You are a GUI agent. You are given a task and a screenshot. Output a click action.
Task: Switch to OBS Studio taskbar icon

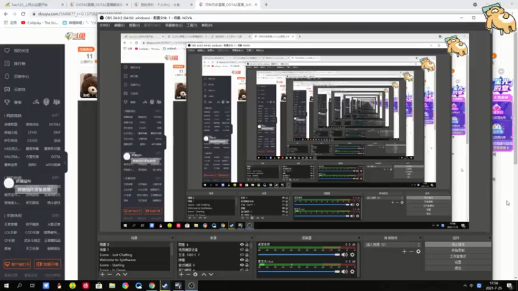click(x=191, y=286)
